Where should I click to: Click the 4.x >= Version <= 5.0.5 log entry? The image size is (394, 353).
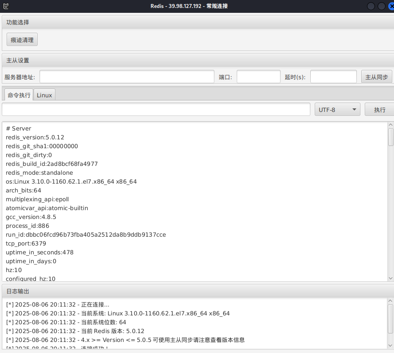tap(125, 340)
